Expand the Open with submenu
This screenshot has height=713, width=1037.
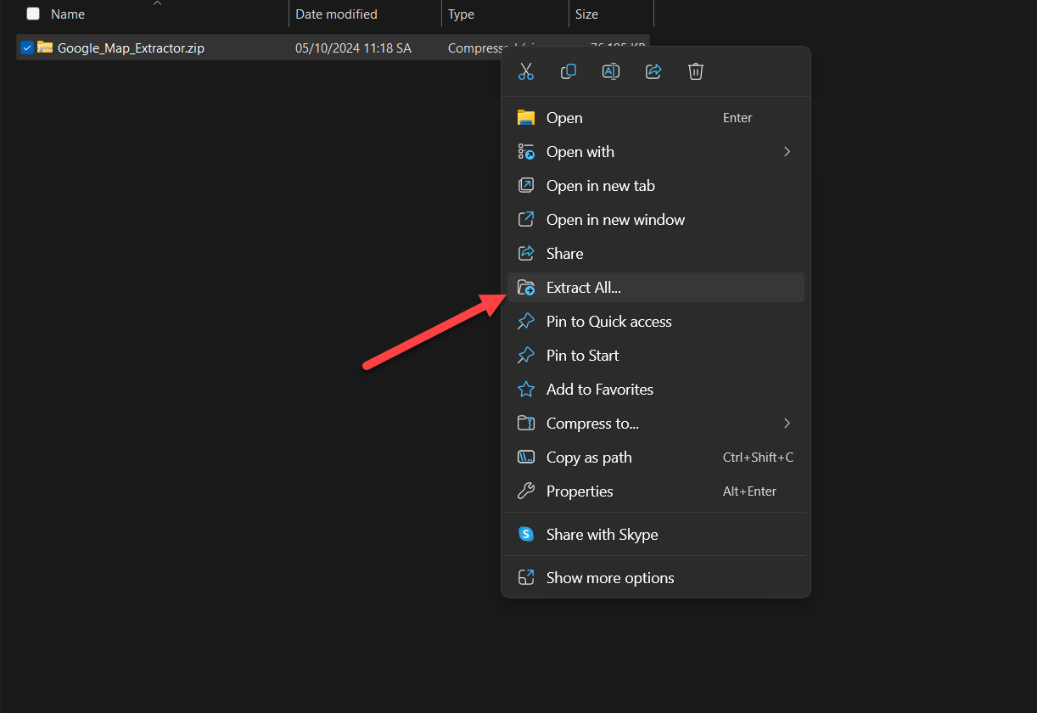coord(786,151)
